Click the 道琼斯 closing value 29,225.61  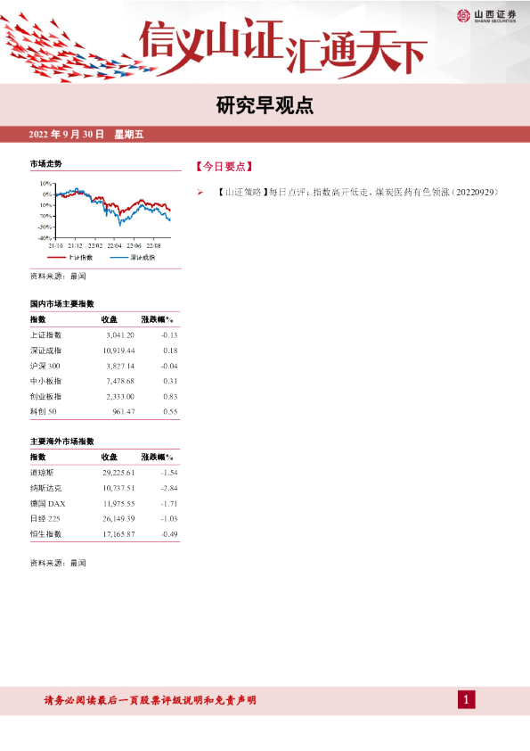[x=118, y=473]
